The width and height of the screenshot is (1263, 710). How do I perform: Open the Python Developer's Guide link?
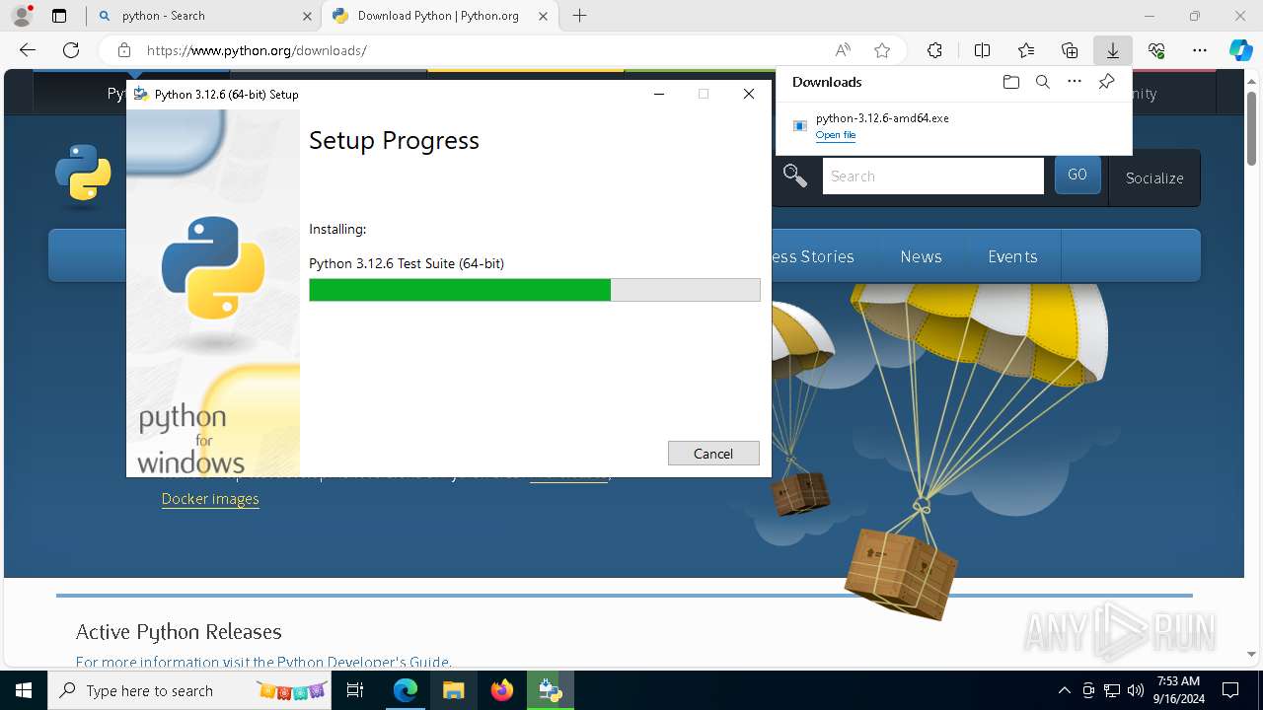[x=363, y=662]
